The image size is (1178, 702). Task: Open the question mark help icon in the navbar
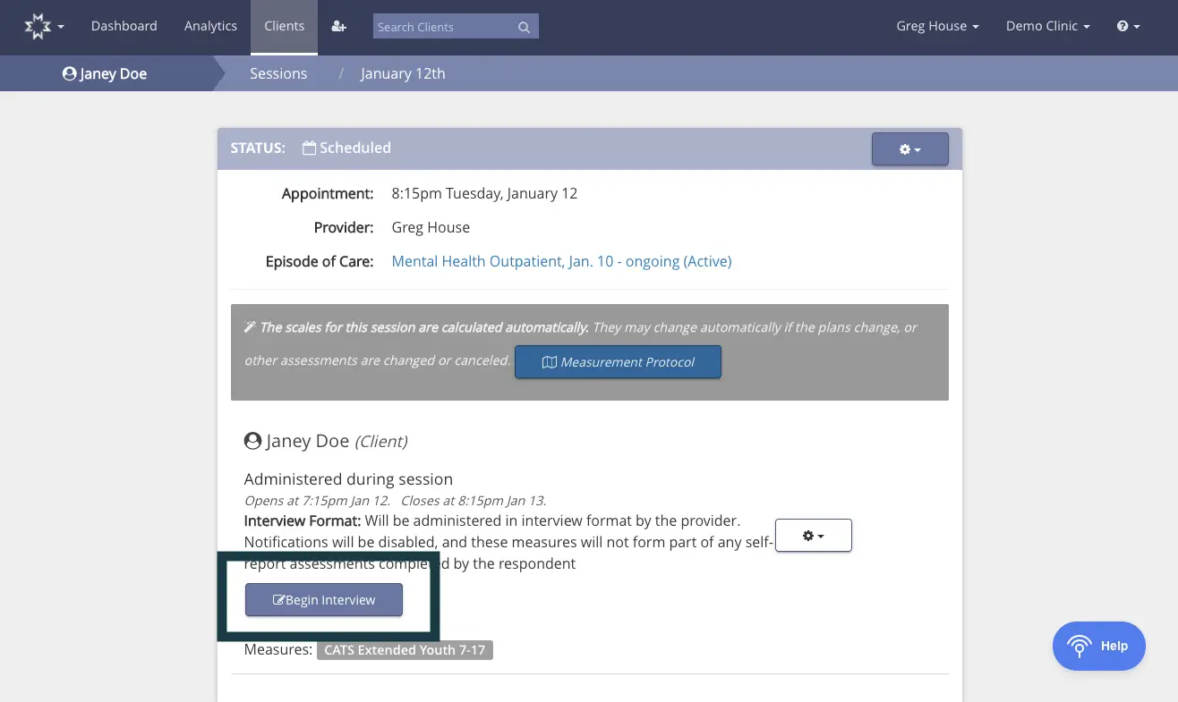tap(1123, 26)
